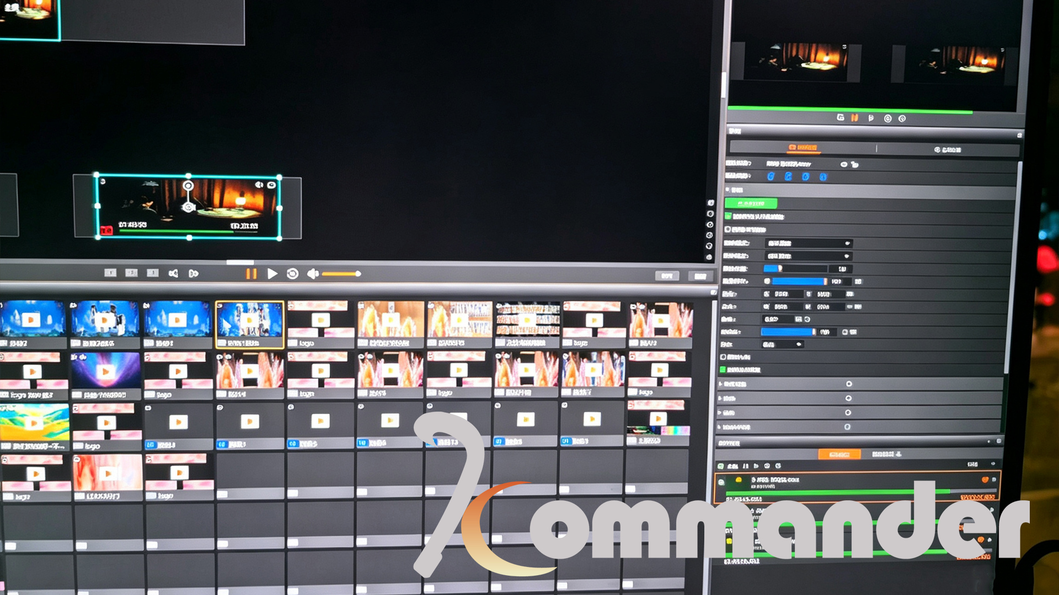Toggle the eye icon in the properties panel name row
The image size is (1059, 595).
coord(843,164)
